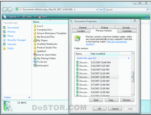
Task: Click the magnifier search icon
Action: pos(147,10)
